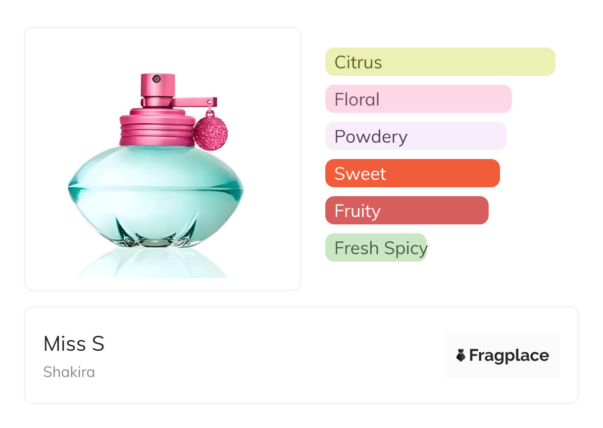Viewport: 603px width, 428px height.
Task: Click the red Fruity accord bar
Action: tap(406, 211)
